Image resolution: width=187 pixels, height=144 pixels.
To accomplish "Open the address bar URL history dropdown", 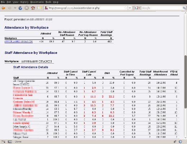I will (130, 8).
